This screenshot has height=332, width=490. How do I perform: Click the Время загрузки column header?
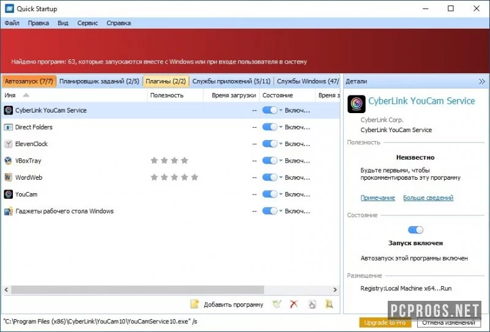tap(232, 95)
